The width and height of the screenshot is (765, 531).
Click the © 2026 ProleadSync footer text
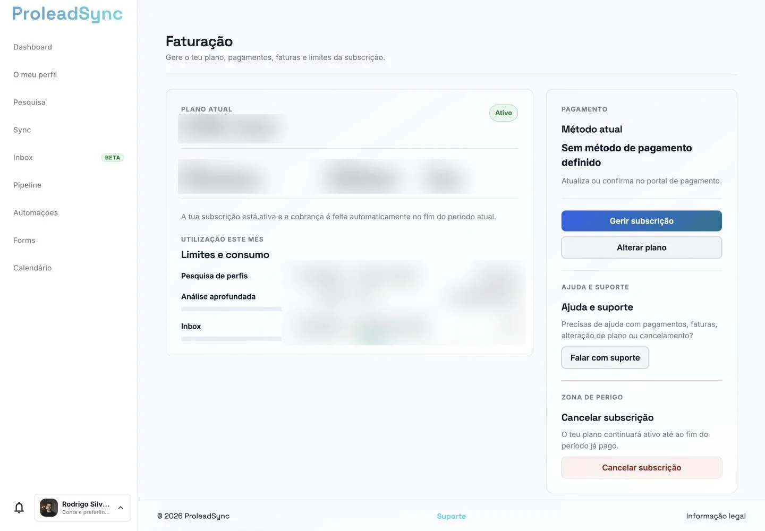(x=193, y=516)
